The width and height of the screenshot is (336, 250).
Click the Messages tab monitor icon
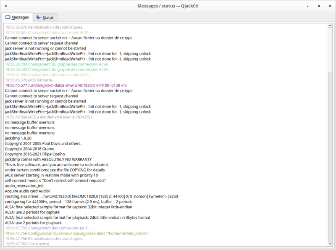8,17
